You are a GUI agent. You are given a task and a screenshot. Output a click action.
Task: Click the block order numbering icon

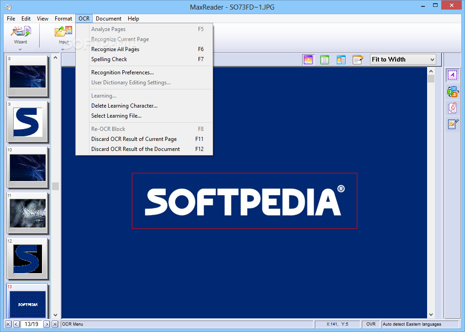(x=453, y=92)
